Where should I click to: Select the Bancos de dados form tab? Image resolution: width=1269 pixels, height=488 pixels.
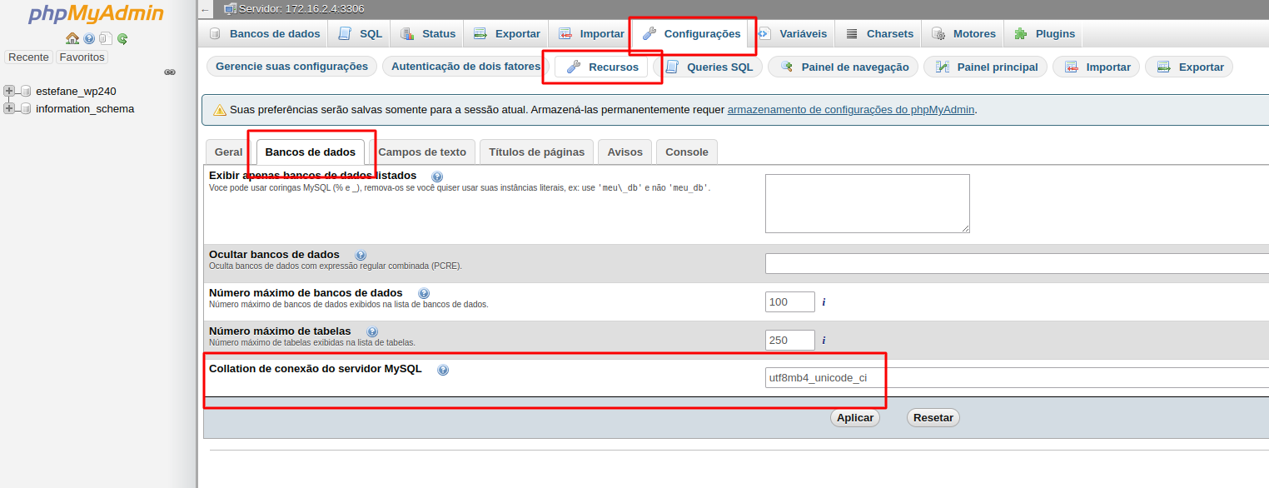[x=311, y=152]
